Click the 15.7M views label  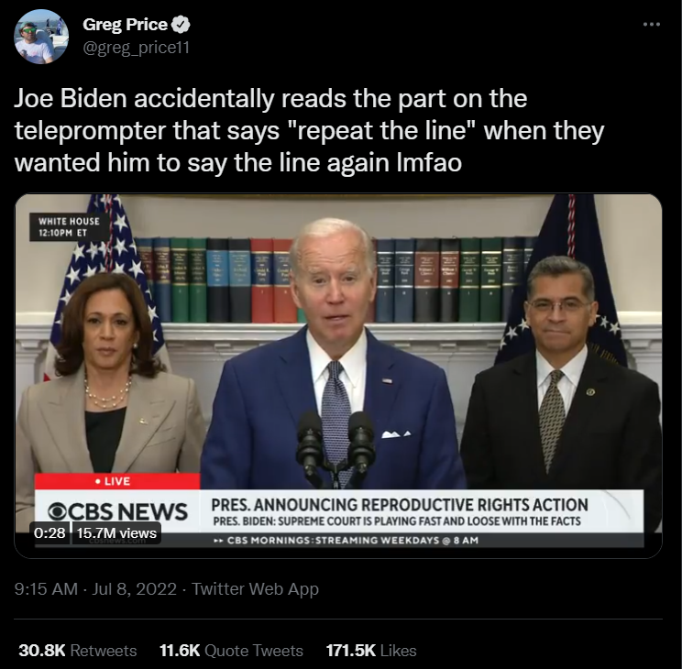click(116, 532)
